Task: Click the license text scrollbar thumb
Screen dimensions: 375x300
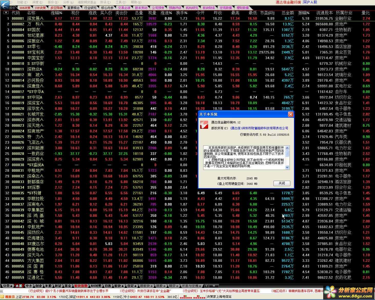Action: 287,153
